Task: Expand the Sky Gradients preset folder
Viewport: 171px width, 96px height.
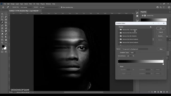Action: [119, 30]
